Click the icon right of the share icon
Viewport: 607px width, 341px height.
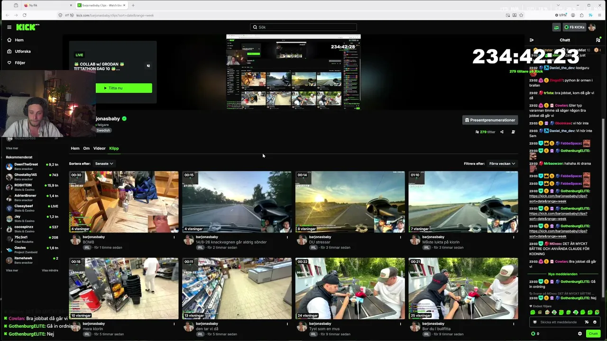[513, 132]
